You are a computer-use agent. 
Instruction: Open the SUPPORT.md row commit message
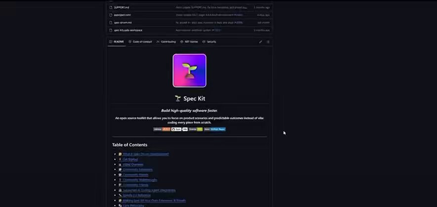[211, 7]
